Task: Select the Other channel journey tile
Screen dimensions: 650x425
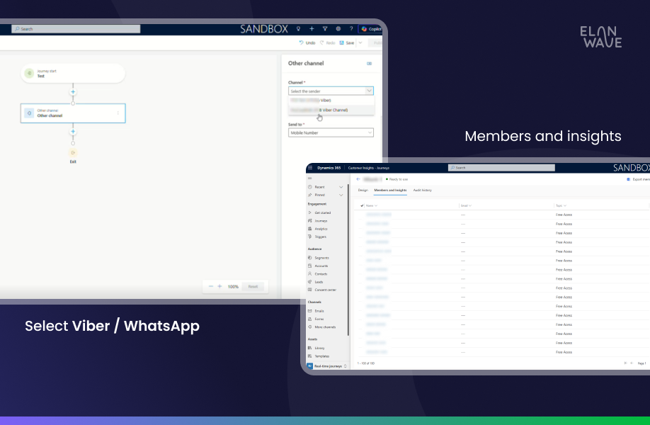Action: coord(73,113)
